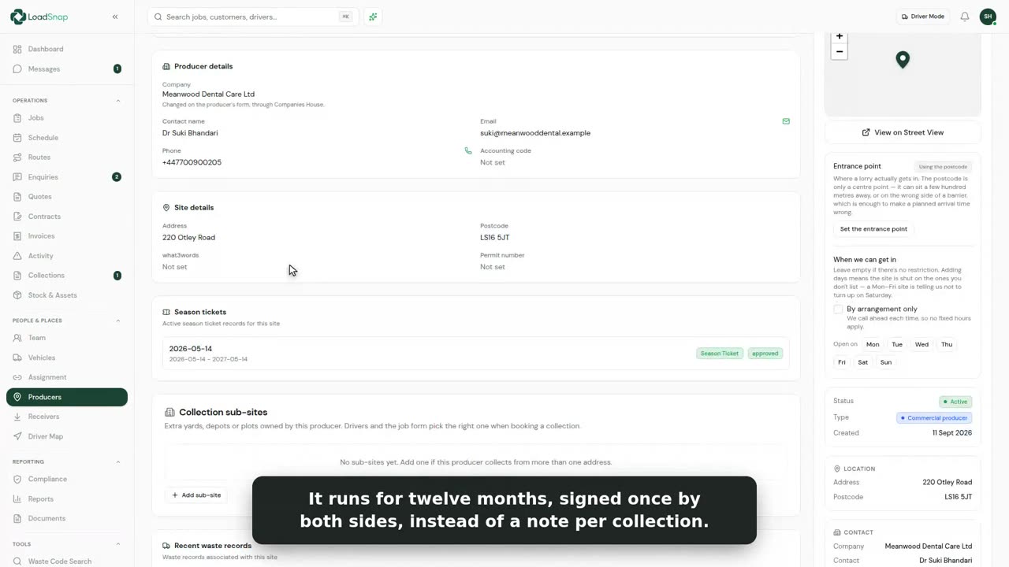Screen dimensions: 1009x567
Task: Click the sparkle AI assistant icon
Action: click(x=373, y=17)
